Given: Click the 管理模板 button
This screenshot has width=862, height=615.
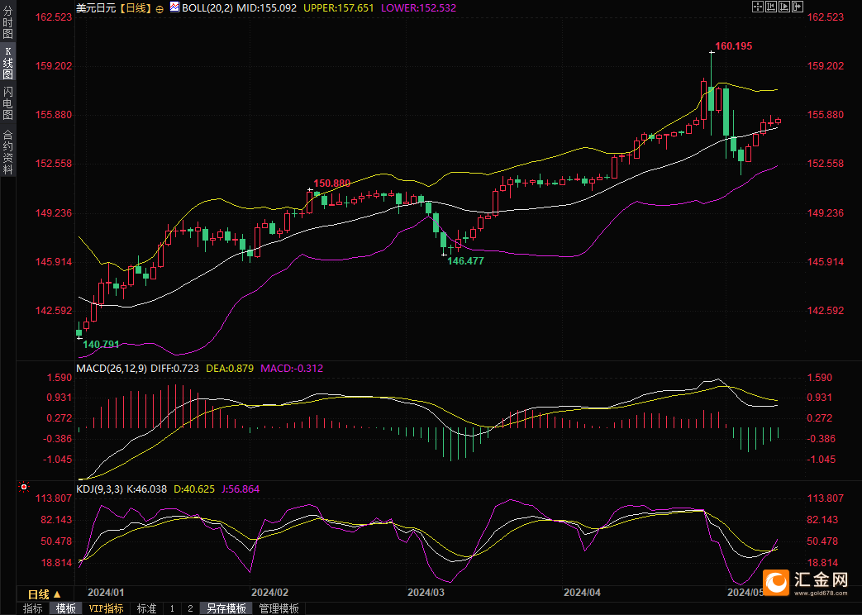Looking at the screenshot, I should (279, 608).
